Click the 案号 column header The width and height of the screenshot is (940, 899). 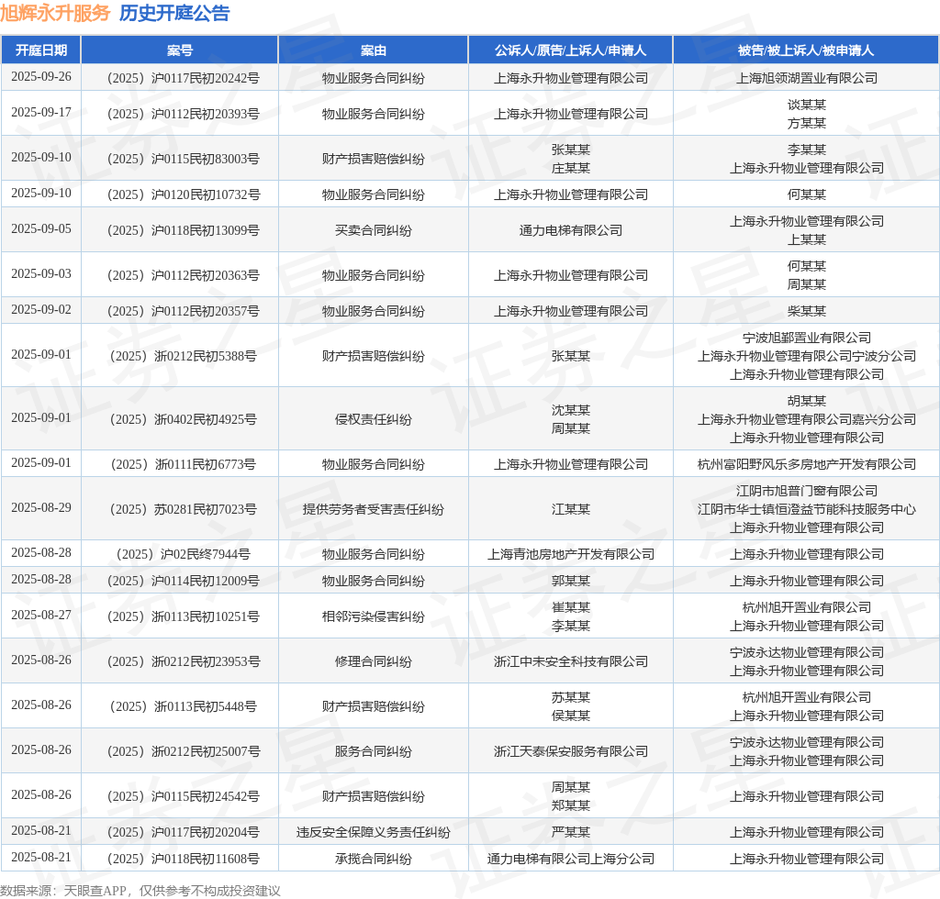point(179,50)
